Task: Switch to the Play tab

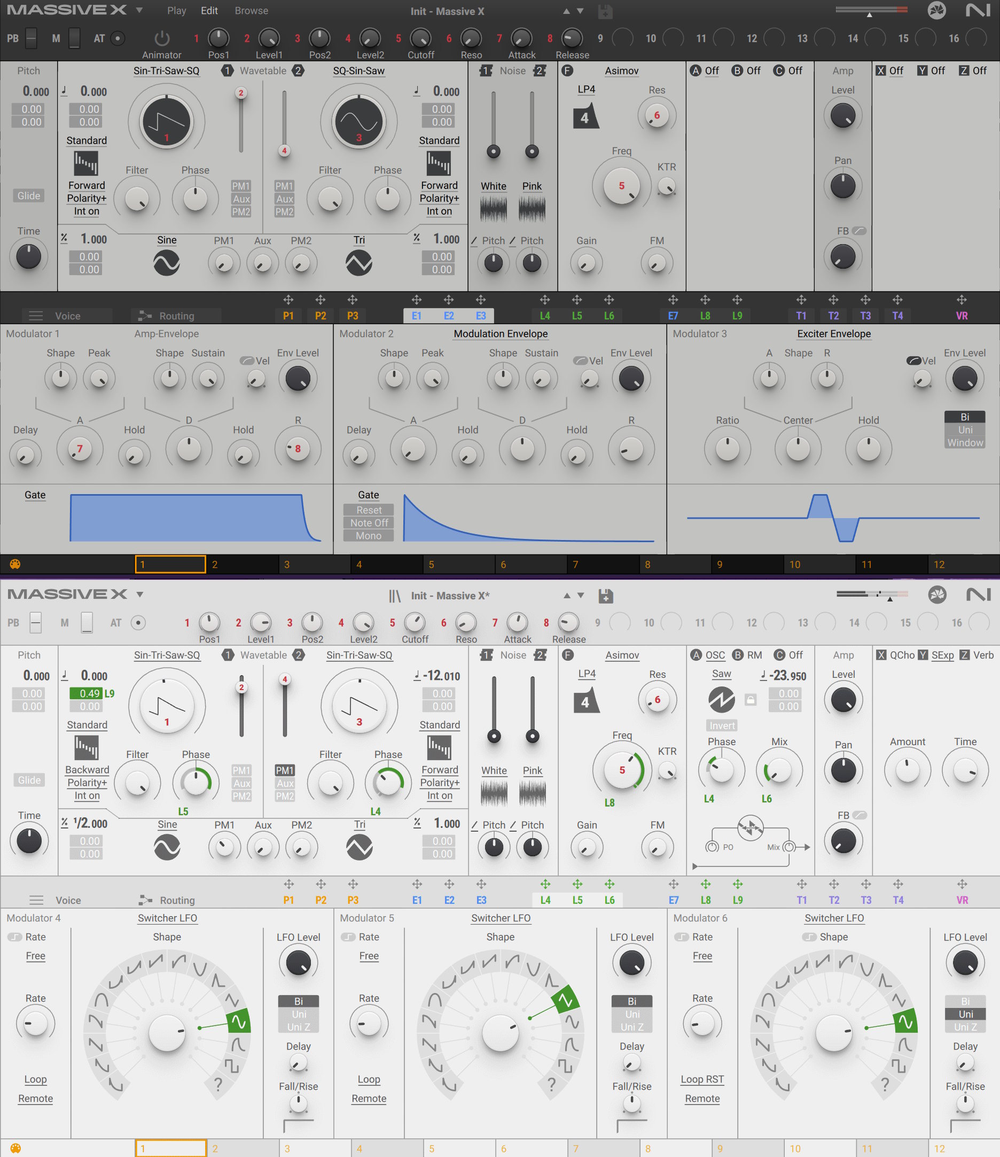Action: [x=176, y=11]
